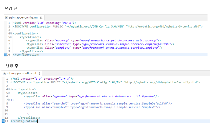This screenshot has width=213, height=126.
Task: Click the line 10 marker in upper editor gutter
Action: click(x=5, y=55)
